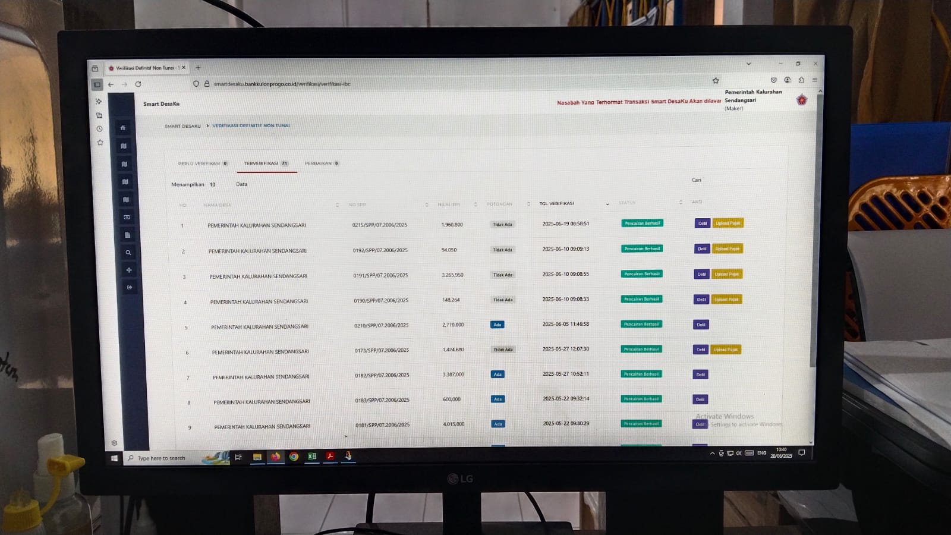Click the logout exit icon in dark sidebar
951x535 pixels.
click(x=130, y=287)
